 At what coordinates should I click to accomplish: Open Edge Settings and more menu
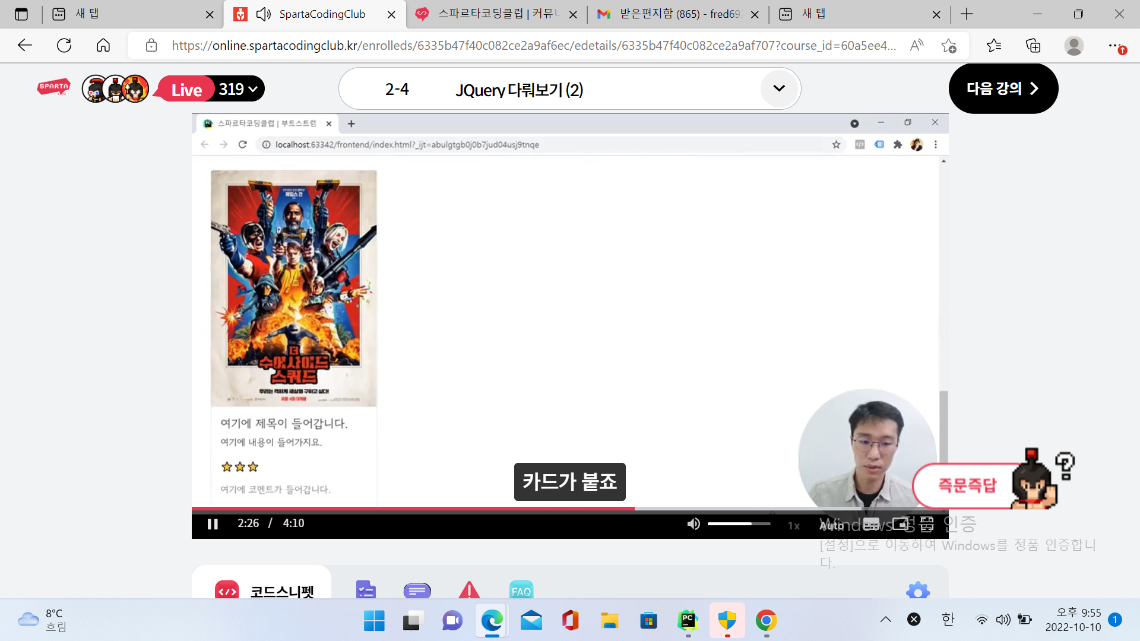coord(1115,46)
